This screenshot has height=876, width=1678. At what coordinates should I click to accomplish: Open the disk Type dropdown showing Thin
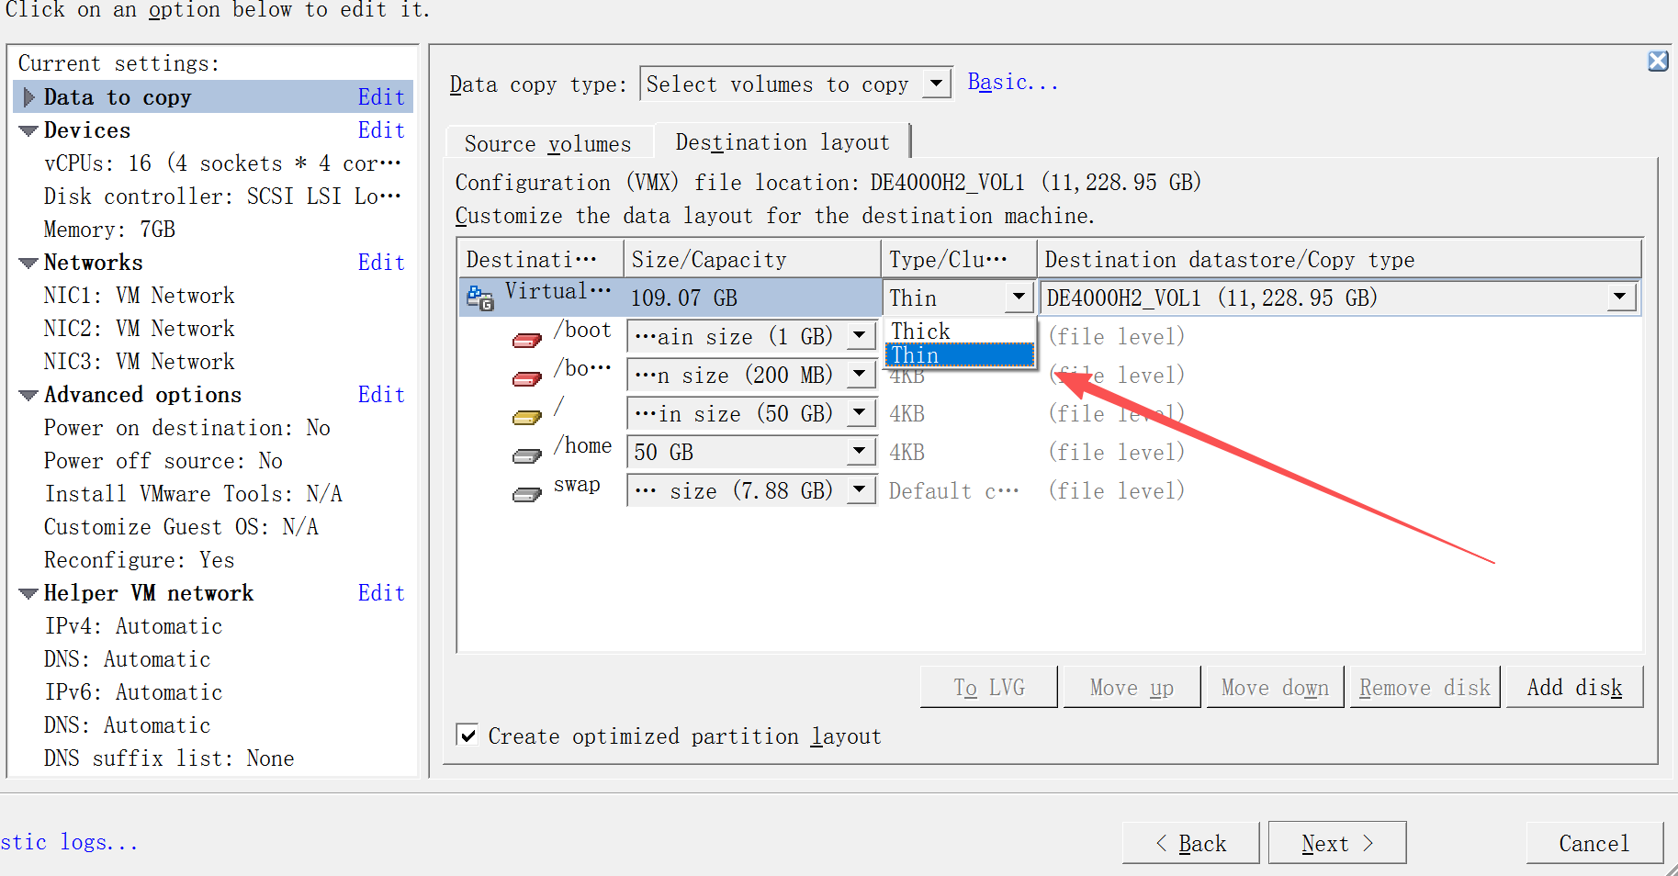coord(1018,298)
